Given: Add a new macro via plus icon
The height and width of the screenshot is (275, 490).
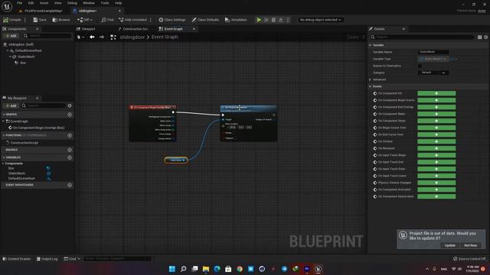Looking at the screenshot, I should (x=70, y=150).
